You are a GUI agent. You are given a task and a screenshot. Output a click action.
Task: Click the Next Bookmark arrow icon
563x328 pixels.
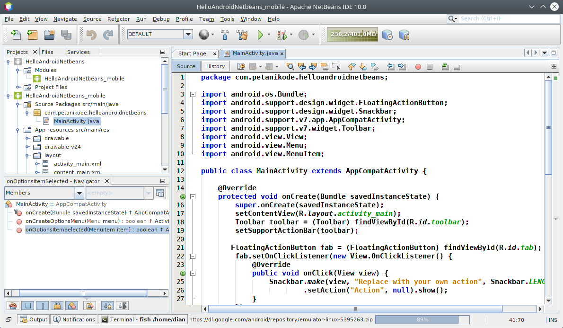[362, 67]
